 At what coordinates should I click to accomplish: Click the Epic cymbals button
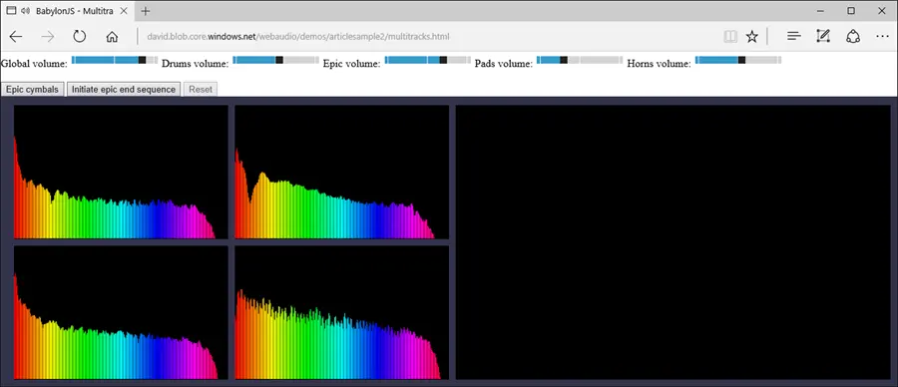[33, 90]
